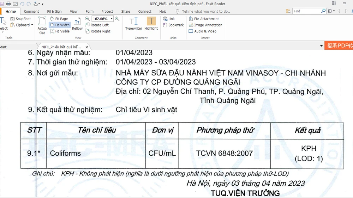Activate Reflow view

tap(77, 23)
